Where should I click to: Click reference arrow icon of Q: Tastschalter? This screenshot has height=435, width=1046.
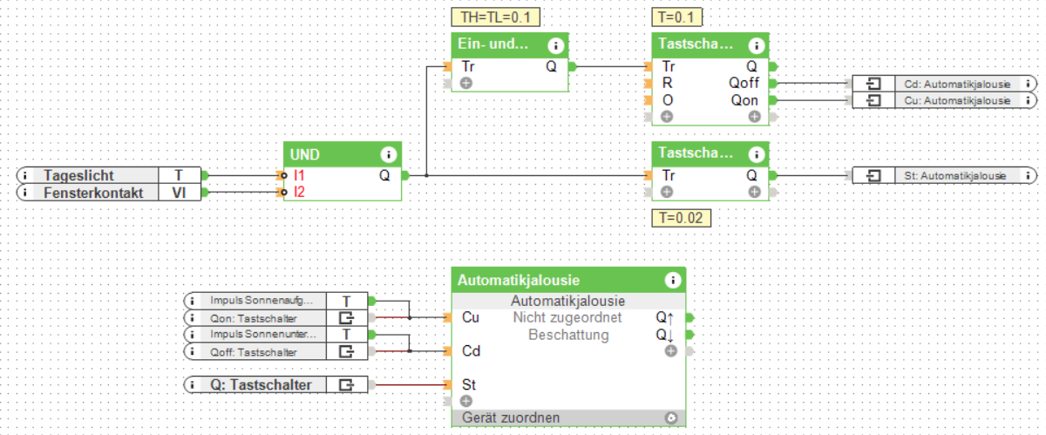click(346, 384)
